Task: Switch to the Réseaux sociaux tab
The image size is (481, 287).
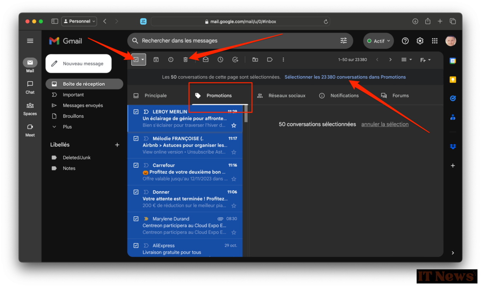Action: point(286,96)
